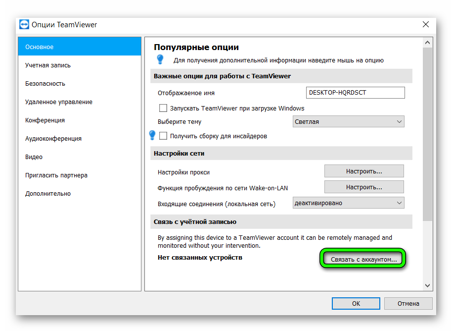This screenshot has width=452, height=331.
Task: Toggle Получить сборку для инсайдеров checkbox
Action: [163, 136]
